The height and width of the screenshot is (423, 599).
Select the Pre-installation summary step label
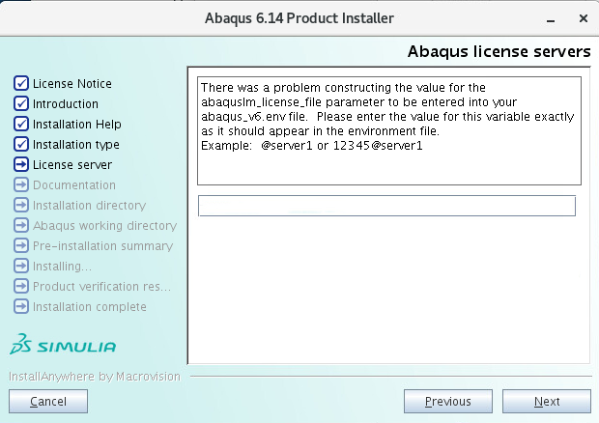point(102,246)
